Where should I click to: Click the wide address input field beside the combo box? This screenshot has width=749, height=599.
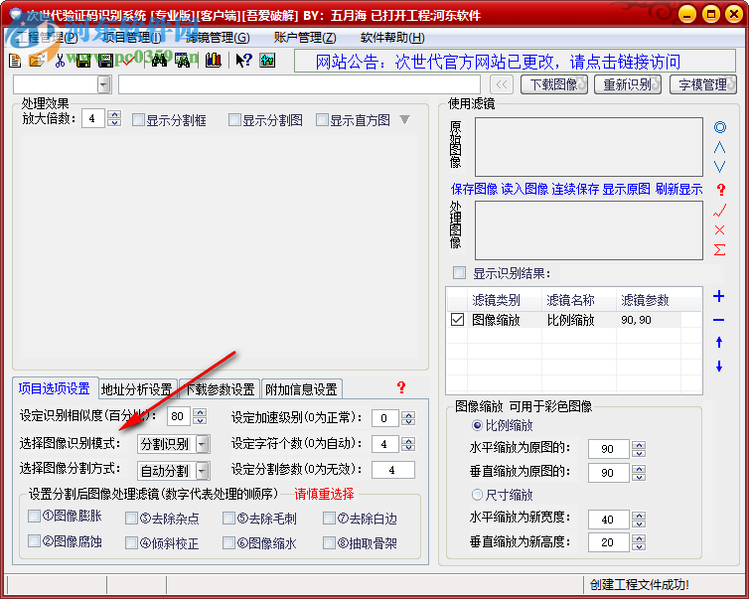299,84
